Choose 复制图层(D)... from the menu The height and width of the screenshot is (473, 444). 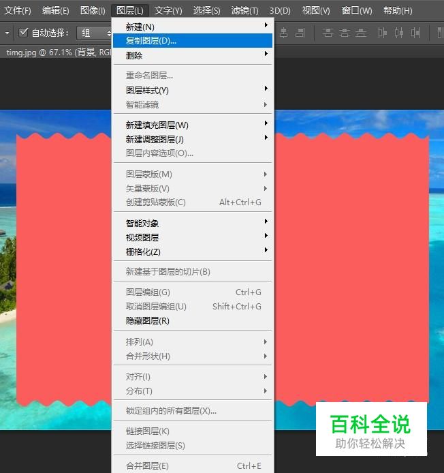193,41
